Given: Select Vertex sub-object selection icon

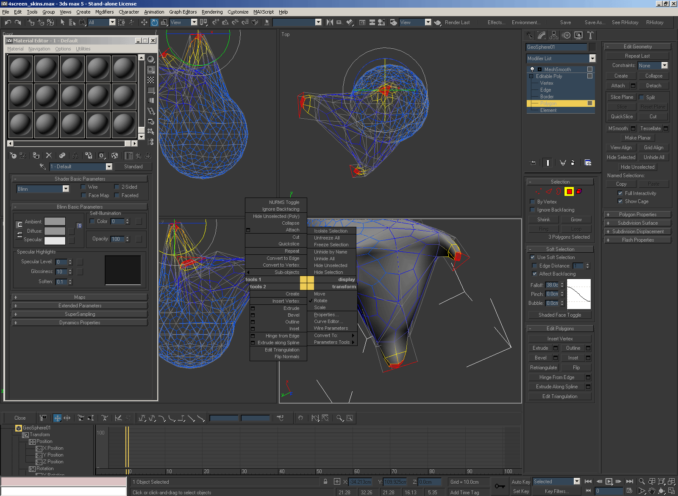Looking at the screenshot, I should click(538, 192).
